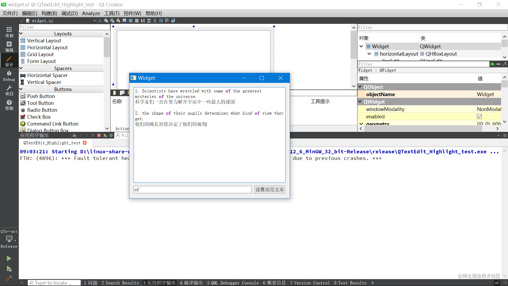Switch to 编译输出 output tab
The width and height of the screenshot is (508, 286).
(191, 283)
